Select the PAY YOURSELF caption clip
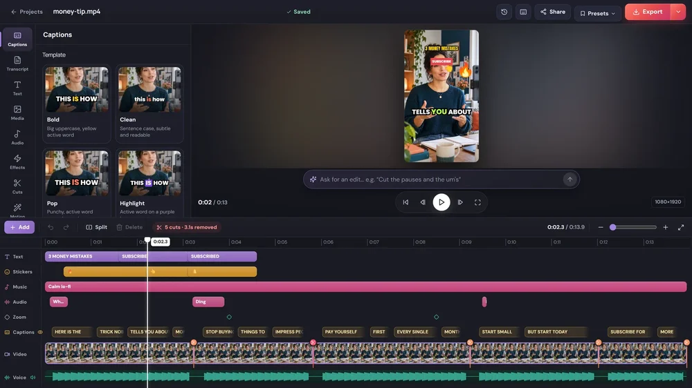The height and width of the screenshot is (388, 692). pos(344,332)
